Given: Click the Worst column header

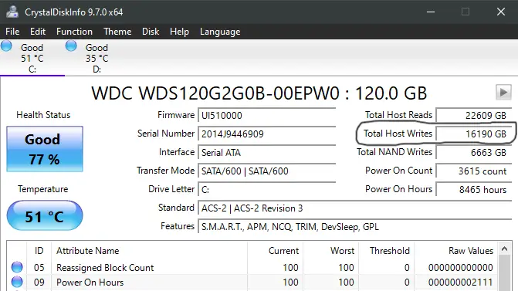Looking at the screenshot, I should tap(330, 251).
